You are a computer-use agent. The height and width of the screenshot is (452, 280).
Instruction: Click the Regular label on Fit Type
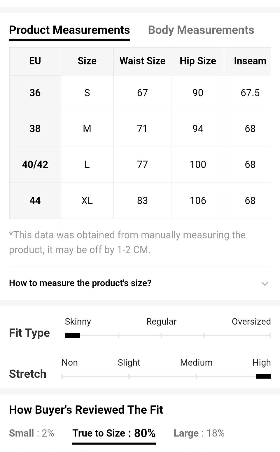(x=161, y=321)
